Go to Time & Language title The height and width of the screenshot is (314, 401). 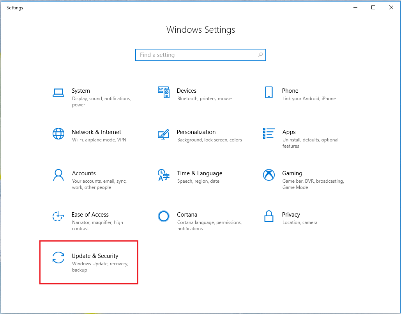click(x=200, y=173)
